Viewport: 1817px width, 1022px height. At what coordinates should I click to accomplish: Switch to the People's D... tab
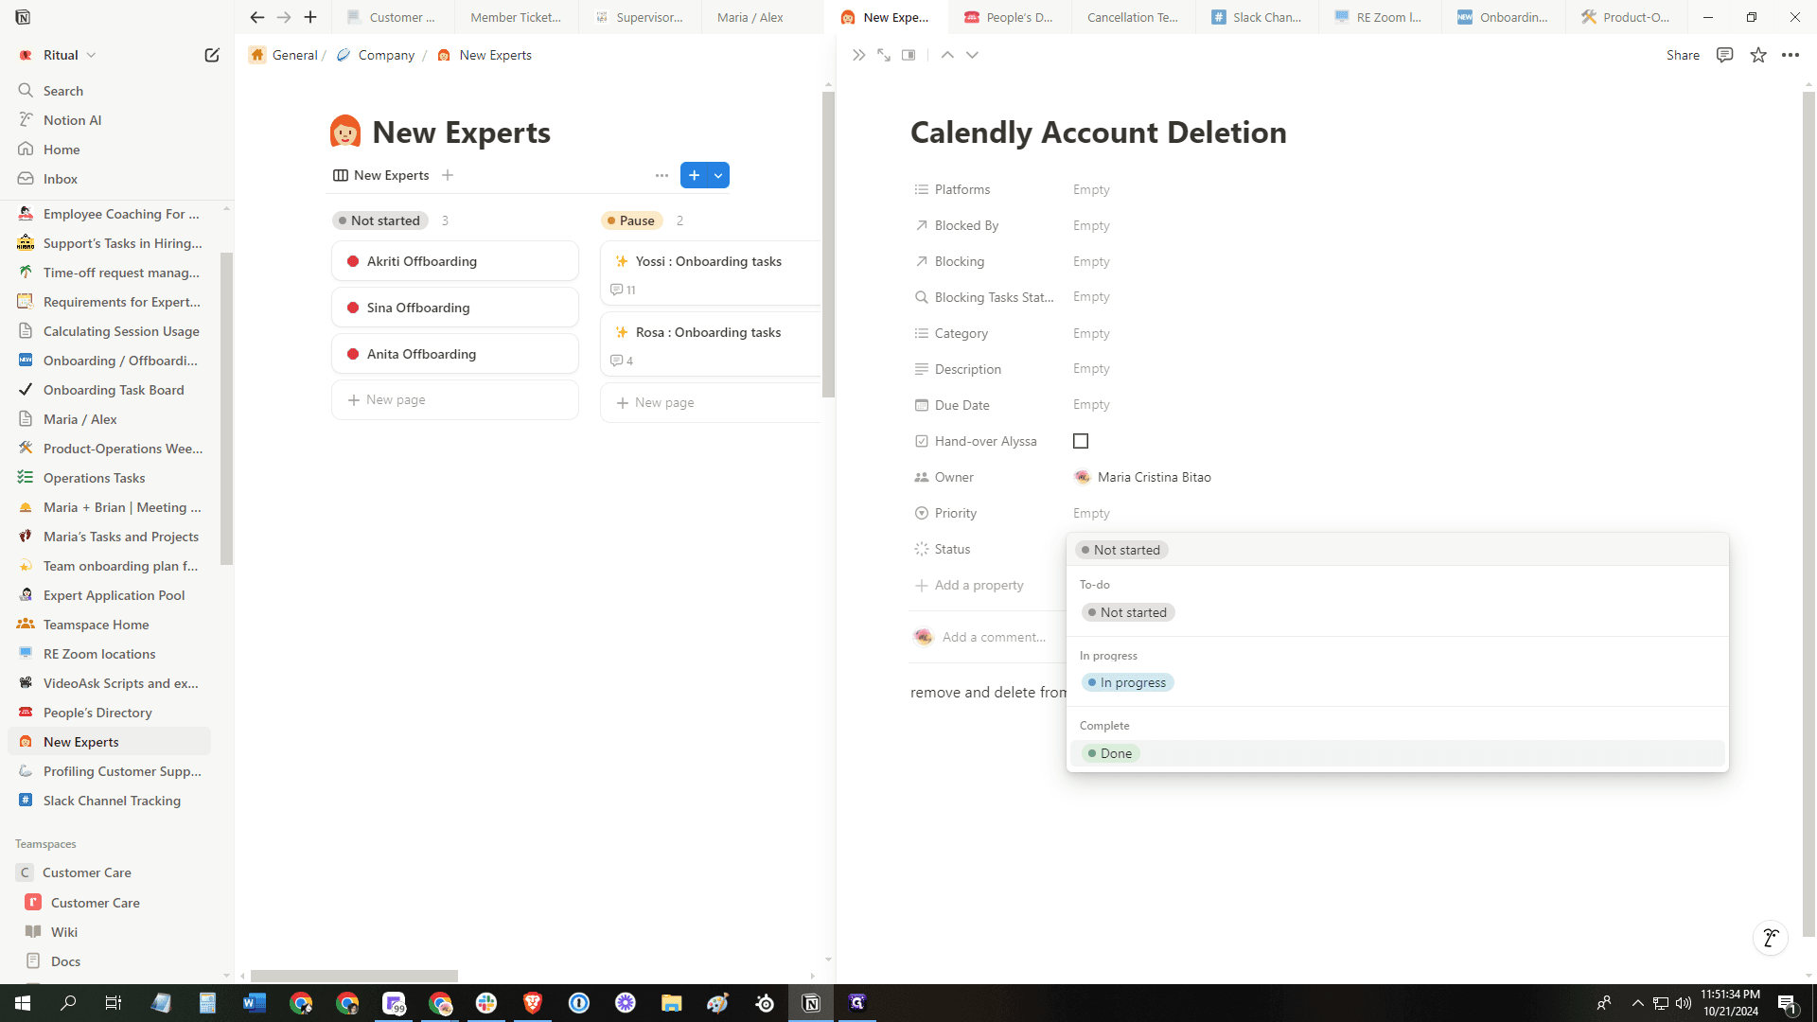[x=1010, y=17]
